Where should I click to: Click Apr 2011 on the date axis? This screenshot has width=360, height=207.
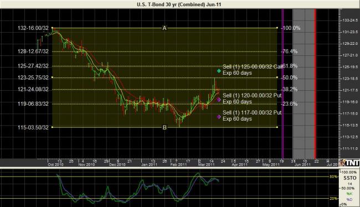coord(240,164)
